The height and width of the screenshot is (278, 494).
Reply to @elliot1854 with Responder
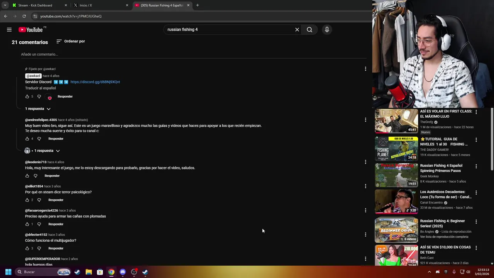56,200
